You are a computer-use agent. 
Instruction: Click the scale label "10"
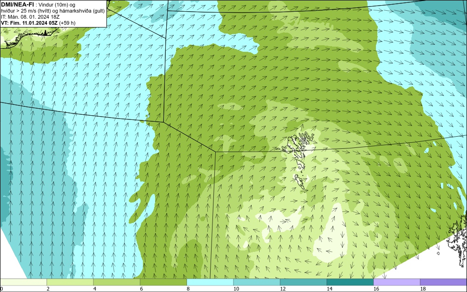tap(236, 288)
